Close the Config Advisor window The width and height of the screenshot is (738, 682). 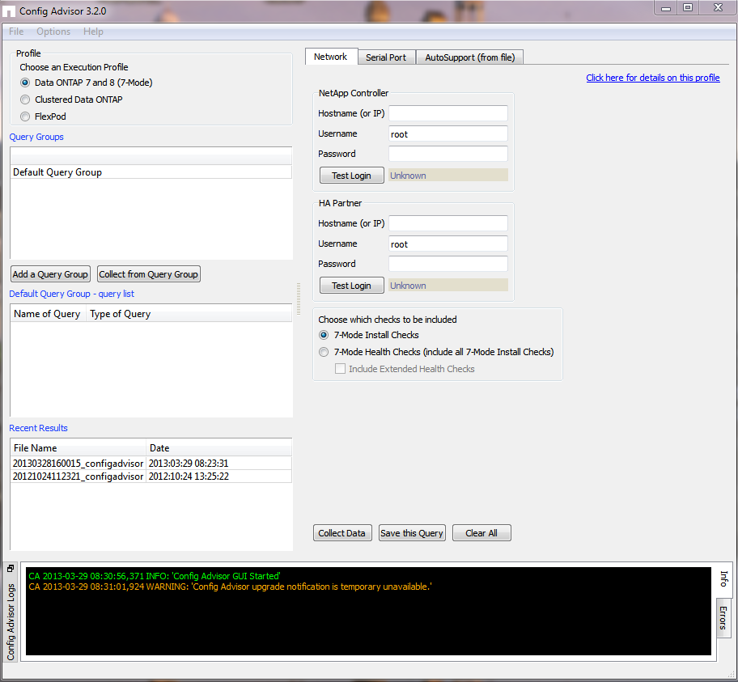pyautogui.click(x=718, y=8)
